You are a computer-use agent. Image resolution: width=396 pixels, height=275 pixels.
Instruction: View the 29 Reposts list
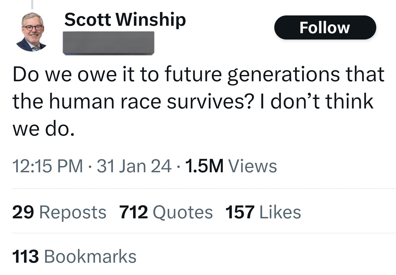pyautogui.click(x=59, y=212)
